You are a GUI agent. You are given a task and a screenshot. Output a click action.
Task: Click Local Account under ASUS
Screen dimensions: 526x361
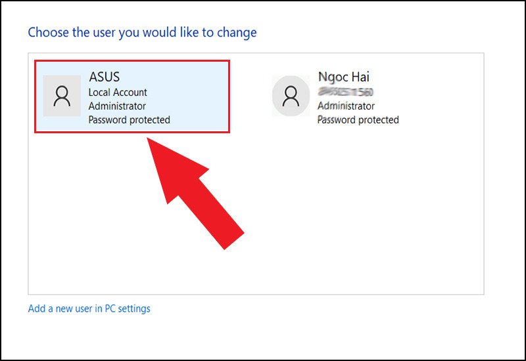[x=118, y=93]
